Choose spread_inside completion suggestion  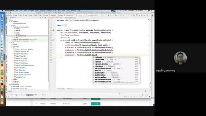point(116,64)
